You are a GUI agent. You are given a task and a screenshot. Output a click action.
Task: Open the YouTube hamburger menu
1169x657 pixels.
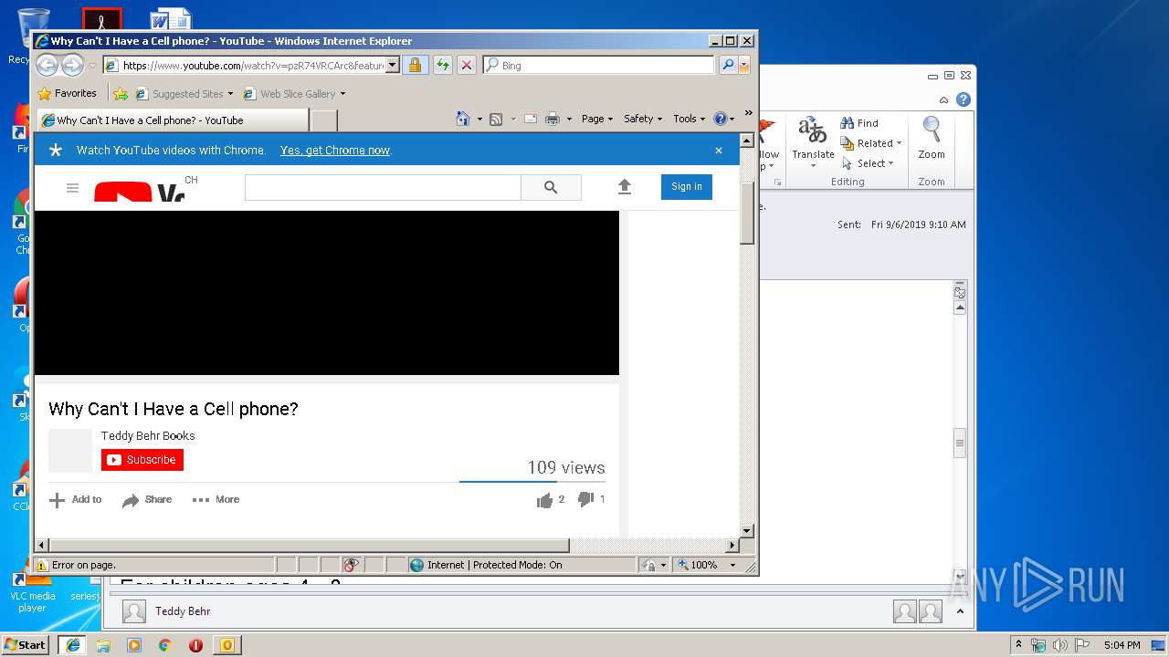[73, 188]
